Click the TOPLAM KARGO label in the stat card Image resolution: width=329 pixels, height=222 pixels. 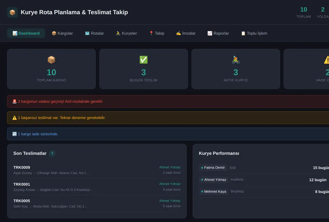pos(51,80)
